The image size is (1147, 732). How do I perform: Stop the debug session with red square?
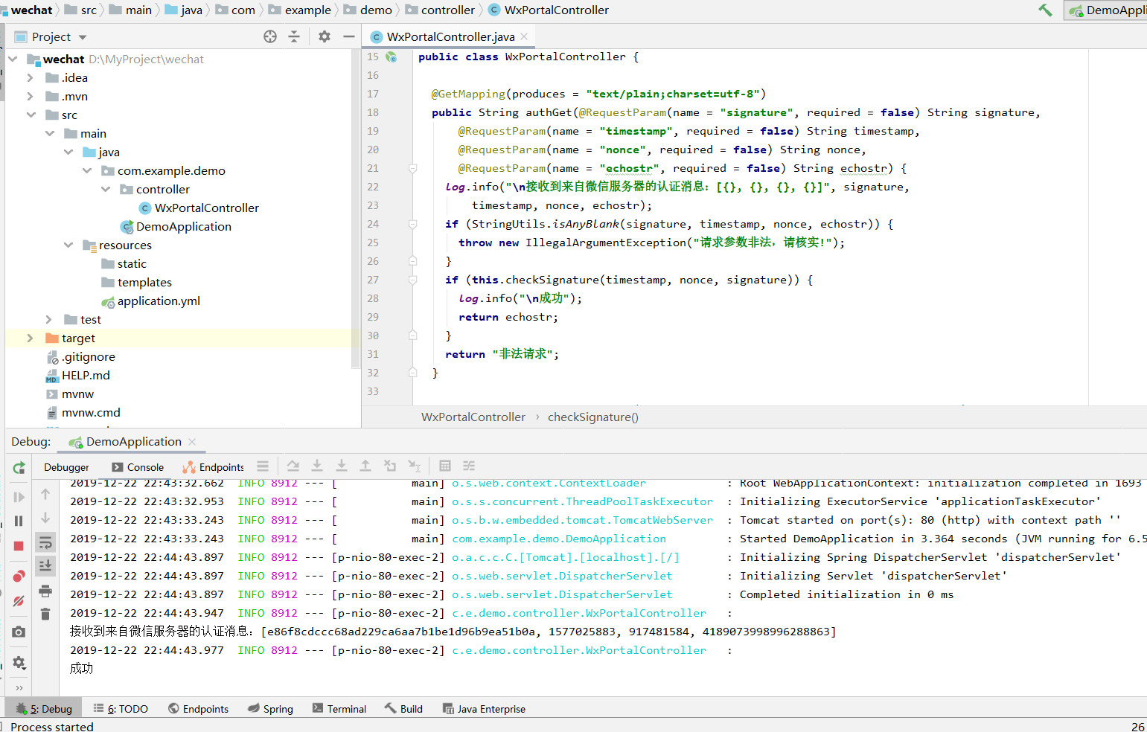19,546
